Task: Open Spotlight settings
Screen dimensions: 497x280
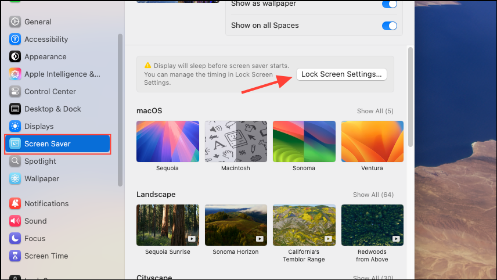Action: point(57,161)
